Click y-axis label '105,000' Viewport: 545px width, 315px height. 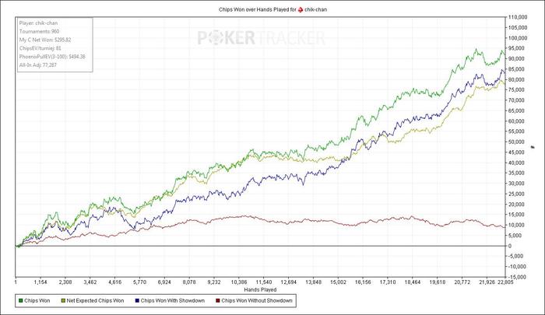tap(518, 27)
